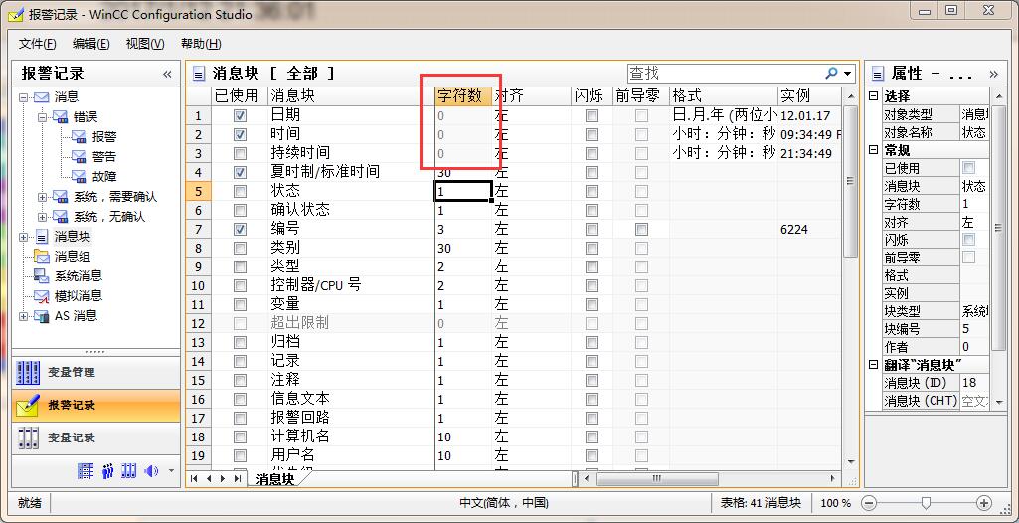The height and width of the screenshot is (523, 1019).
Task: Expand the 系统，无确认 node
Action: [x=43, y=217]
